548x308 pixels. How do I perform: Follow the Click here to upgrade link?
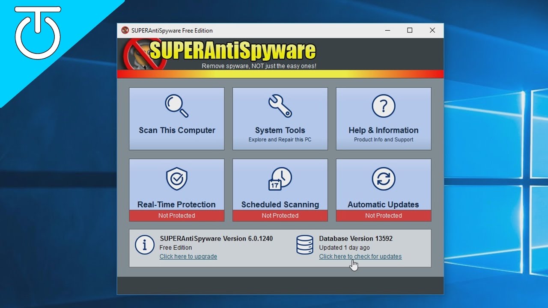[x=188, y=257]
